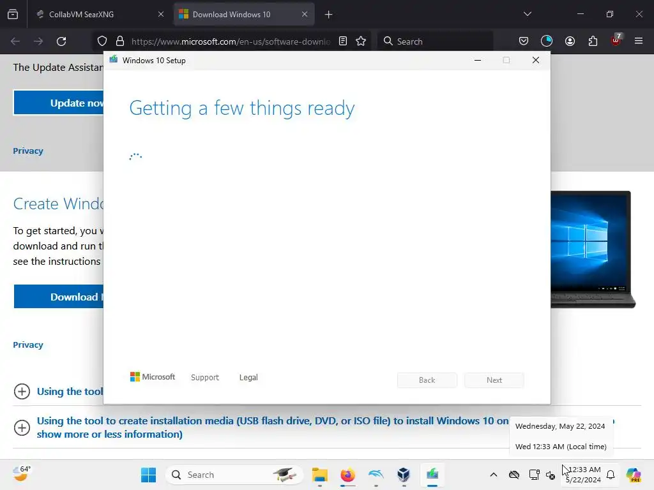Select the Download Windows 10 tab
The height and width of the screenshot is (490, 654).
tap(243, 15)
